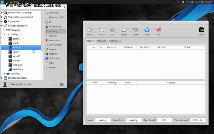This screenshot has width=214, height=134.
Task: Open the About ophcrack icon
Action: tap(201, 30)
